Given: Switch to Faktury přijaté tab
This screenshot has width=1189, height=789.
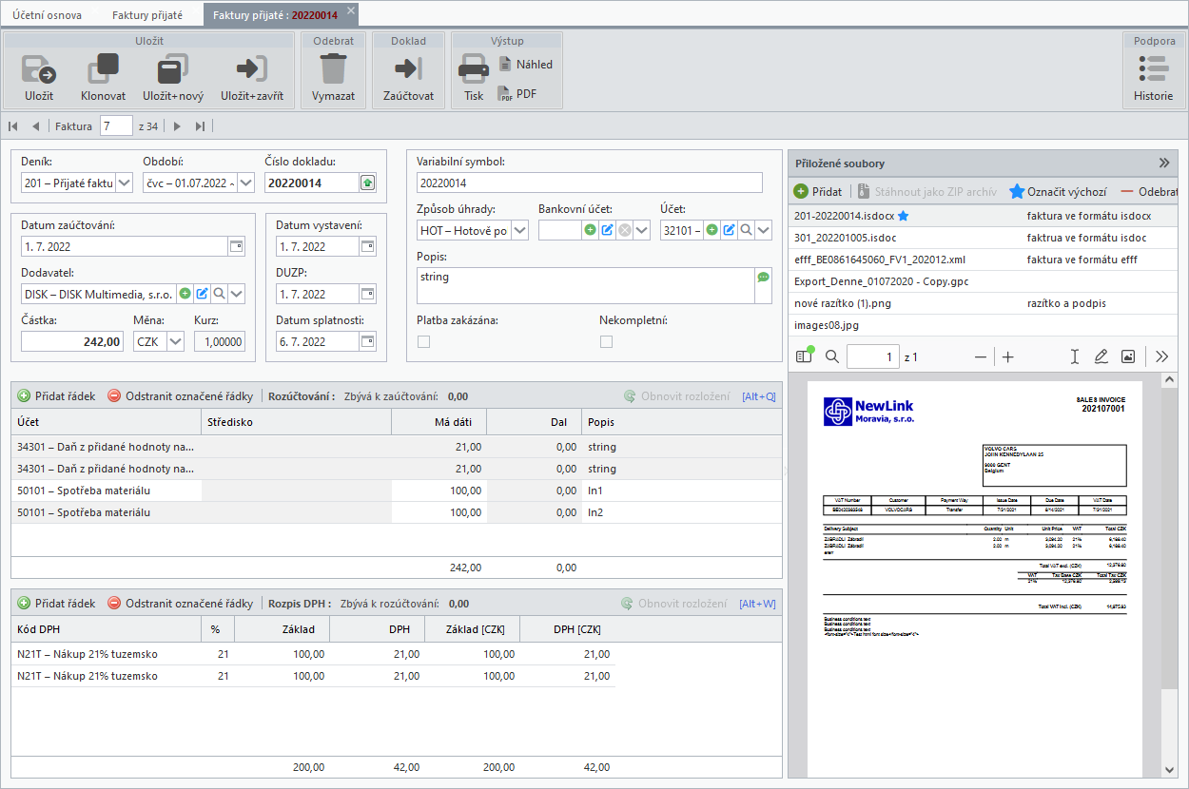Looking at the screenshot, I should 147,15.
